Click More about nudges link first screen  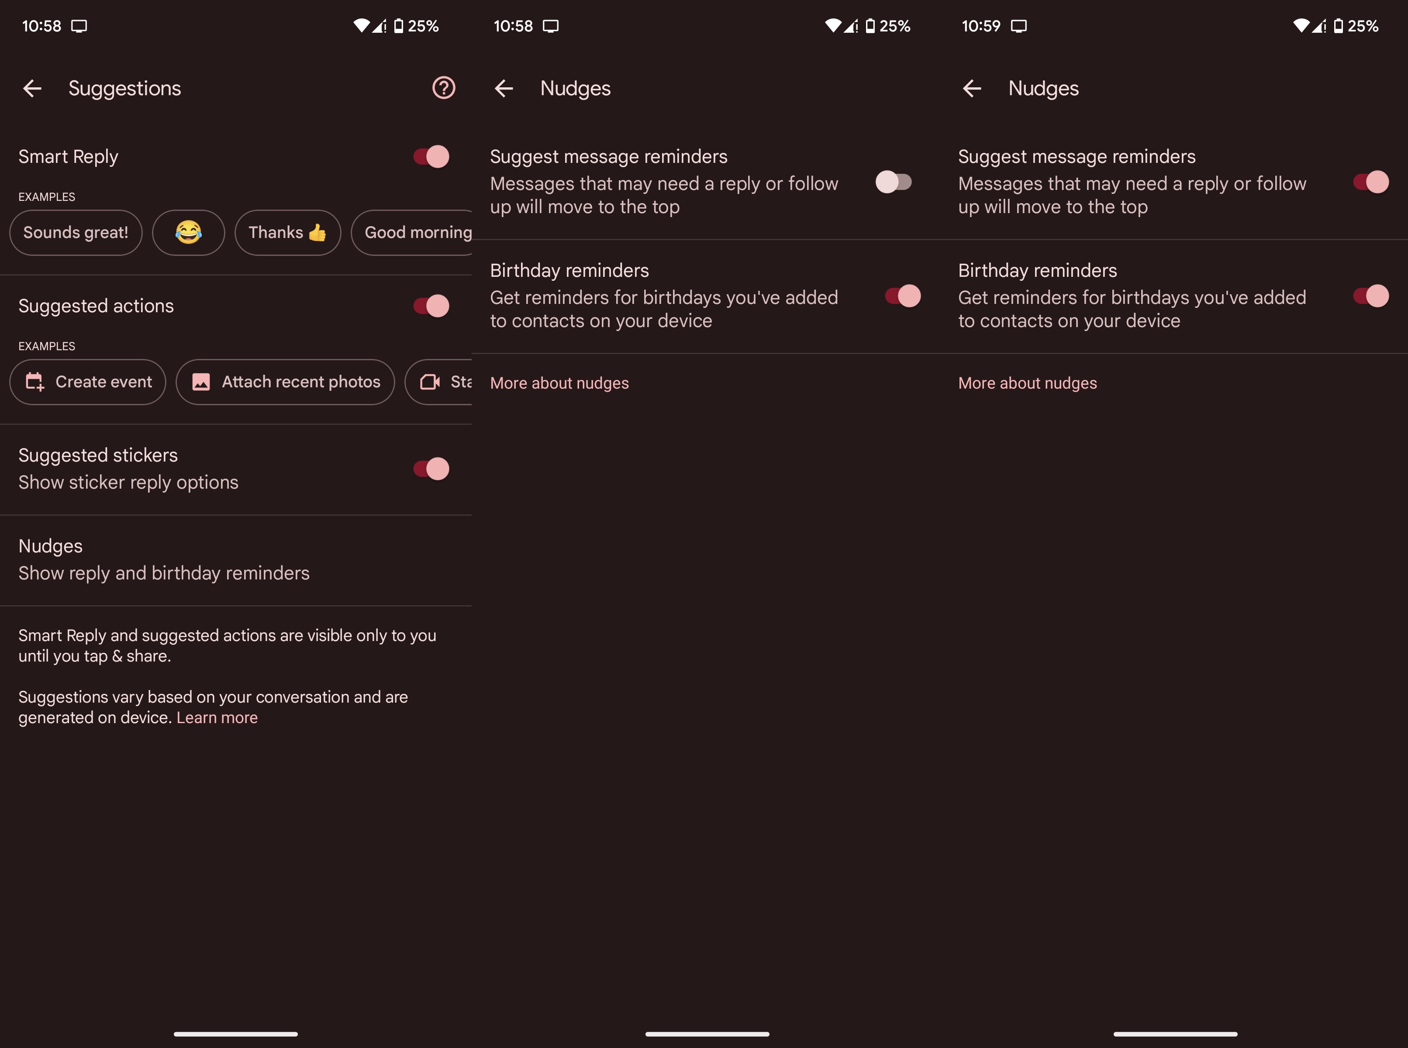point(559,383)
